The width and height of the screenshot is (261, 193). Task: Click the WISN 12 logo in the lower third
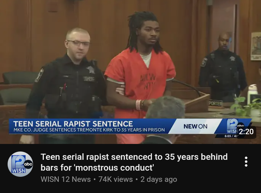(x=232, y=126)
